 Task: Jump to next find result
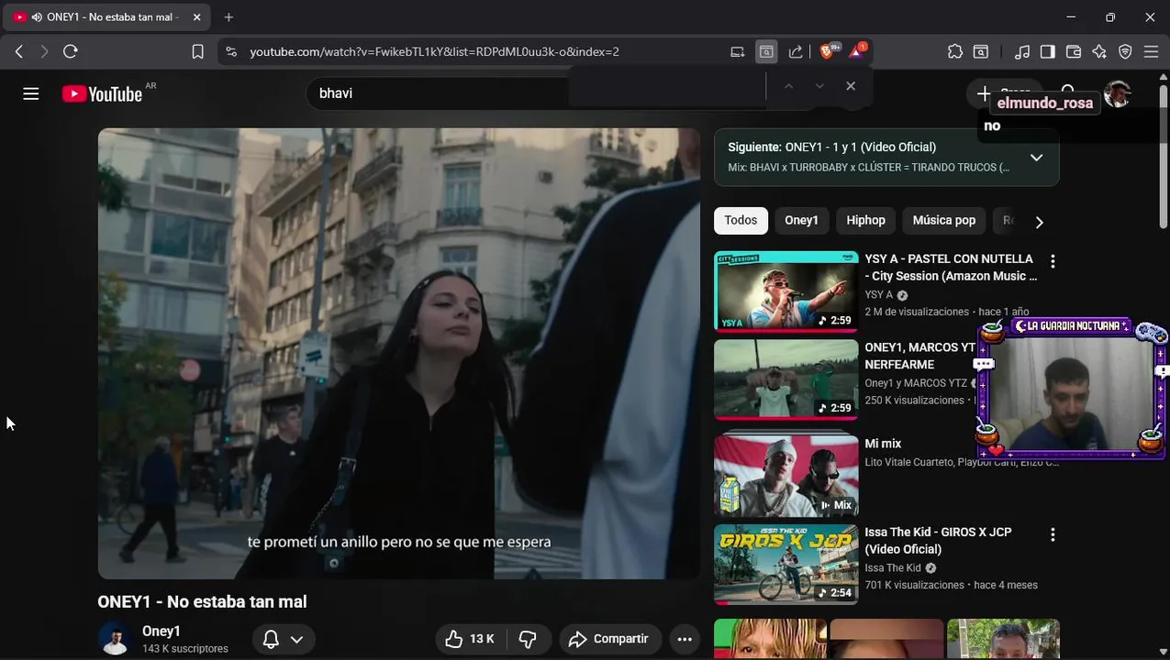(x=819, y=86)
